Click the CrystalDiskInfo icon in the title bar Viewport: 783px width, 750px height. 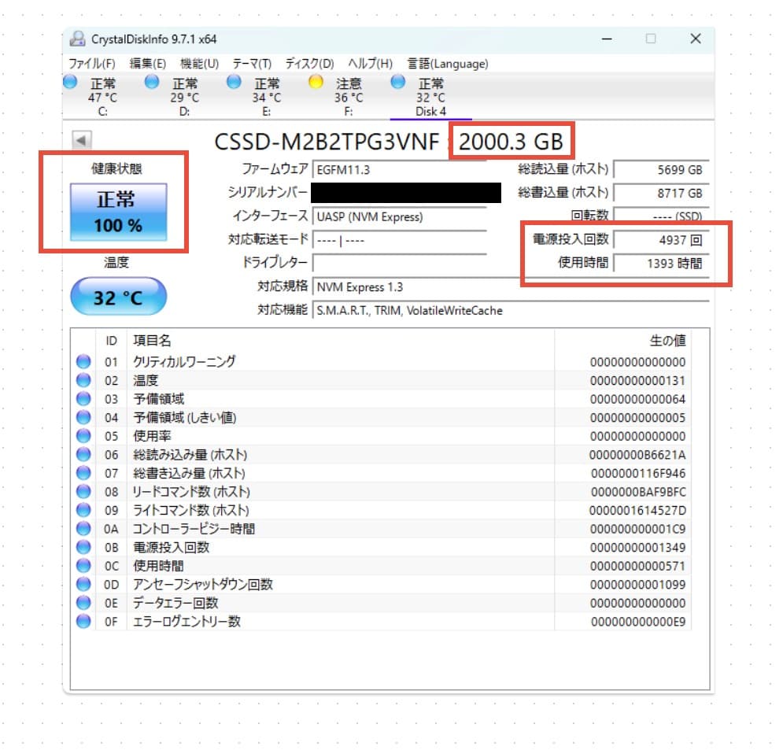click(77, 38)
